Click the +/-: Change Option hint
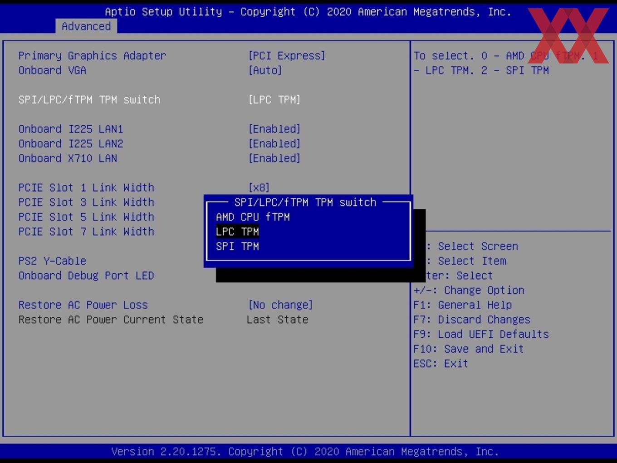617x463 pixels. click(x=469, y=290)
